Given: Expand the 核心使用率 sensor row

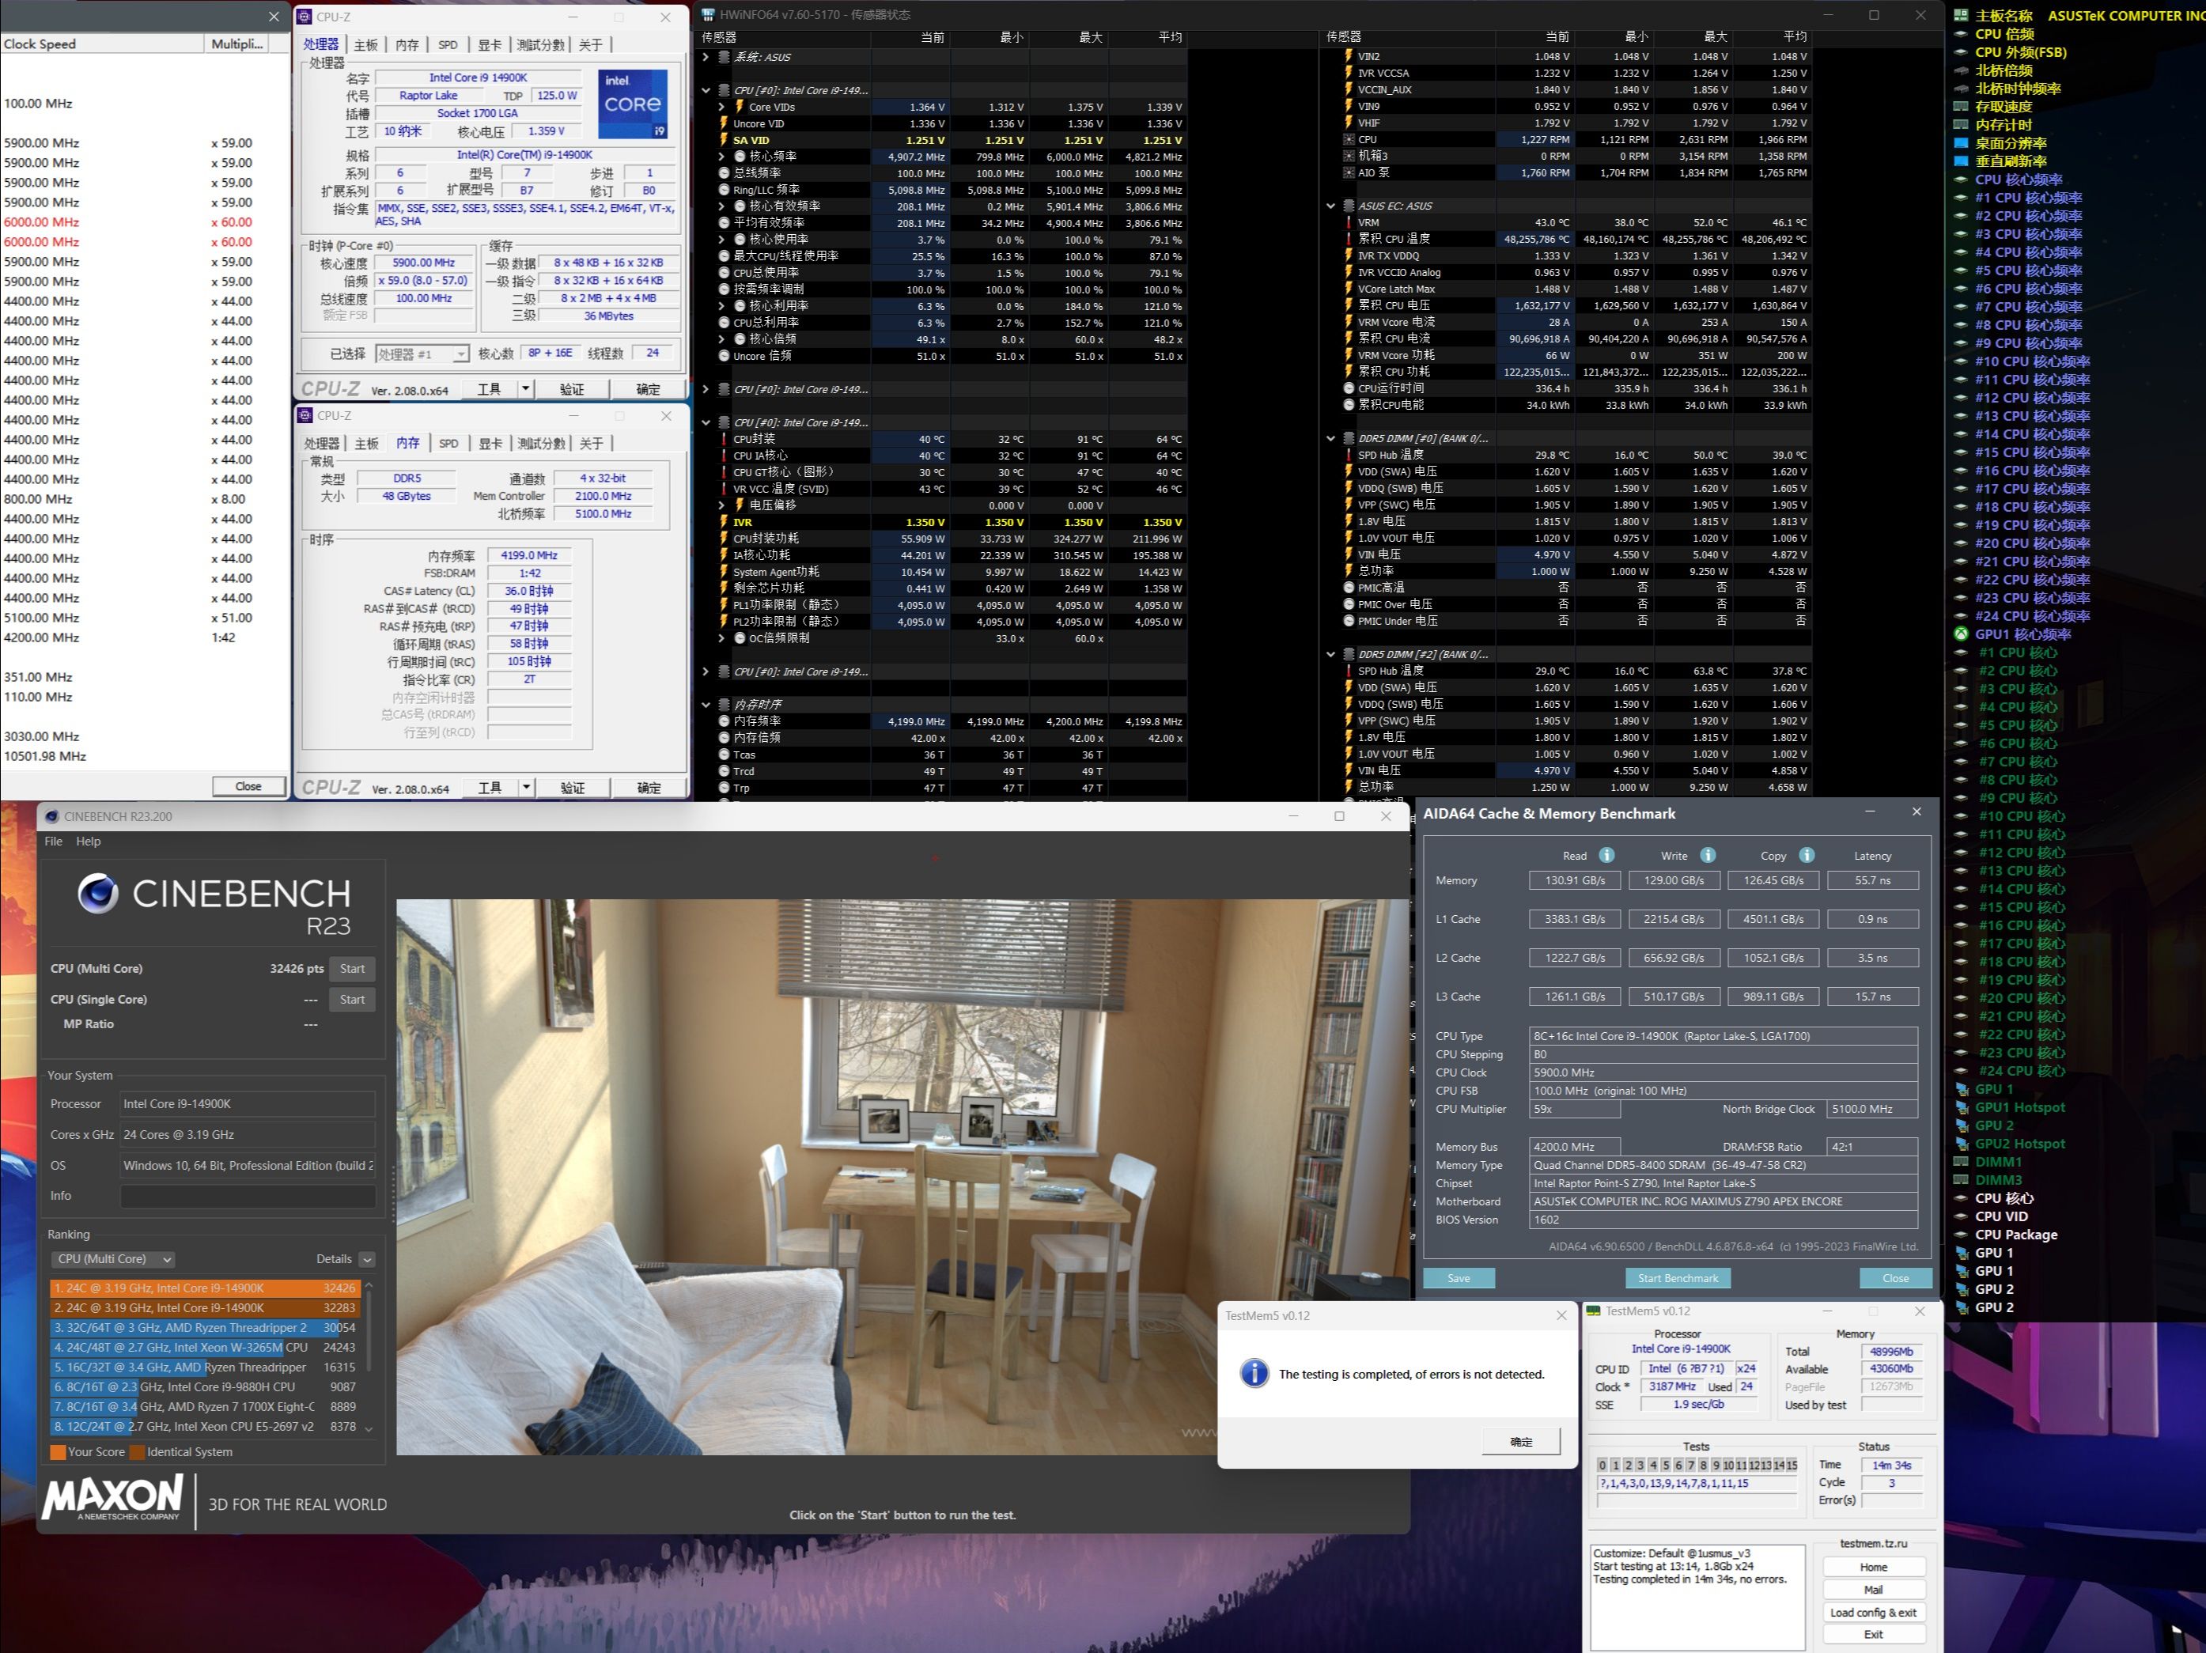Looking at the screenshot, I should coord(722,240).
